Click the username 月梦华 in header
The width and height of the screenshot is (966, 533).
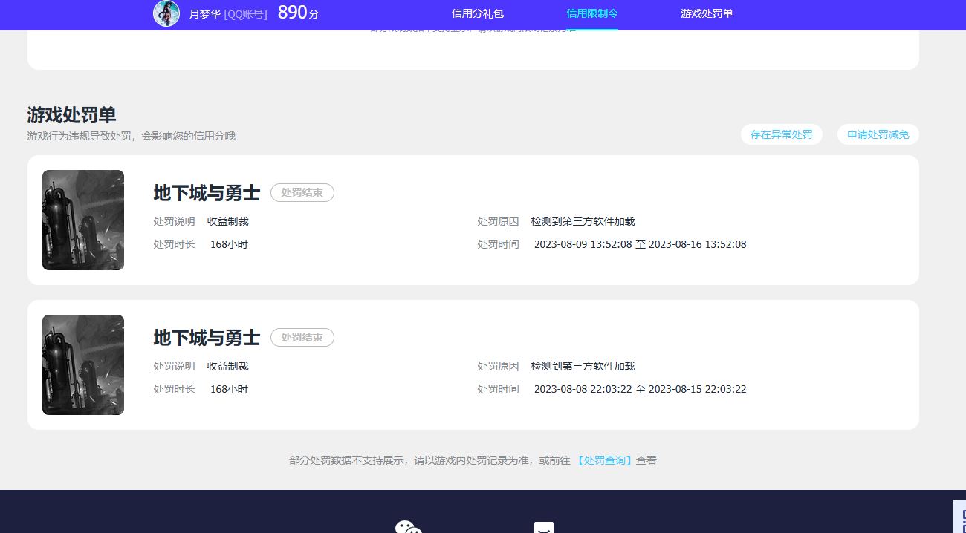(205, 14)
